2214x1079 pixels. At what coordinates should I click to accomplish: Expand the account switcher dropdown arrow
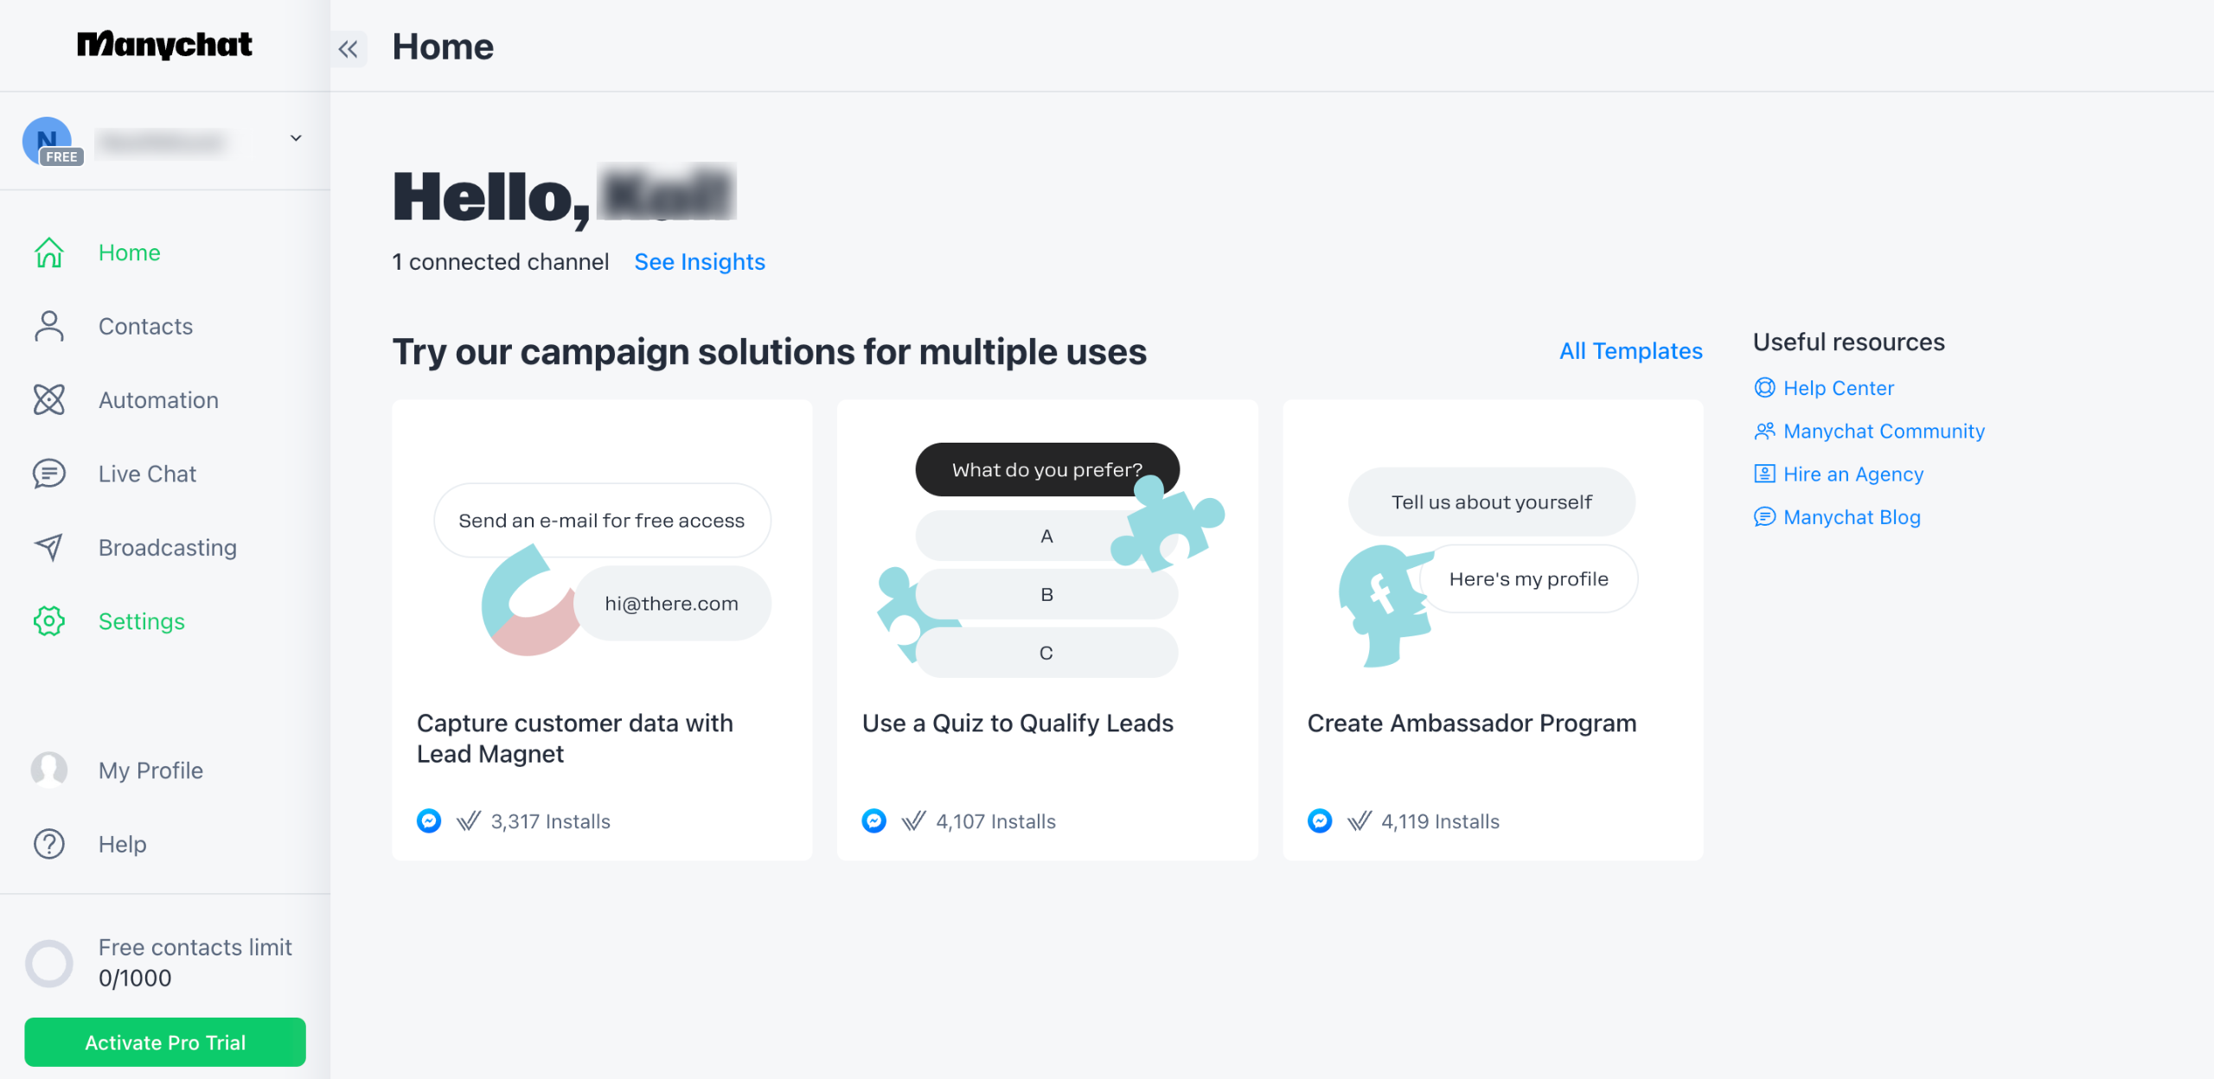point(296,138)
